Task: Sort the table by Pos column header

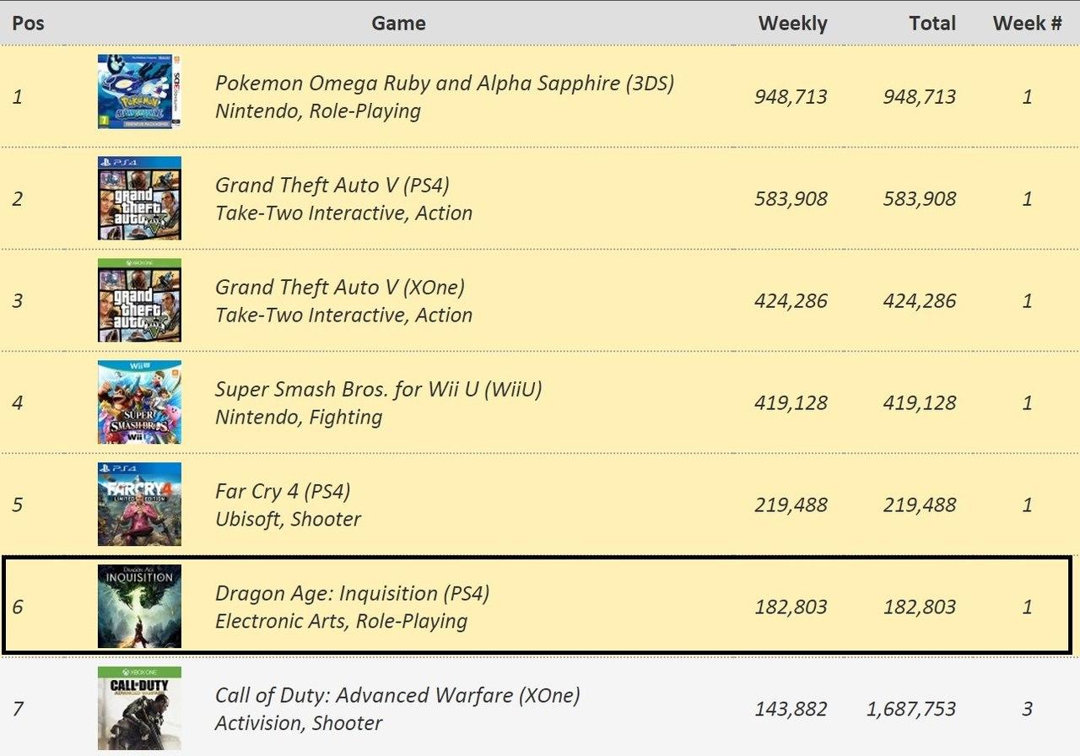Action: (29, 24)
